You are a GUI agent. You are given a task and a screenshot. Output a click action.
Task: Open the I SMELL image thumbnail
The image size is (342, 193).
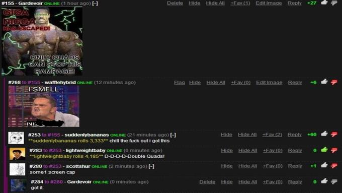pos(44,106)
